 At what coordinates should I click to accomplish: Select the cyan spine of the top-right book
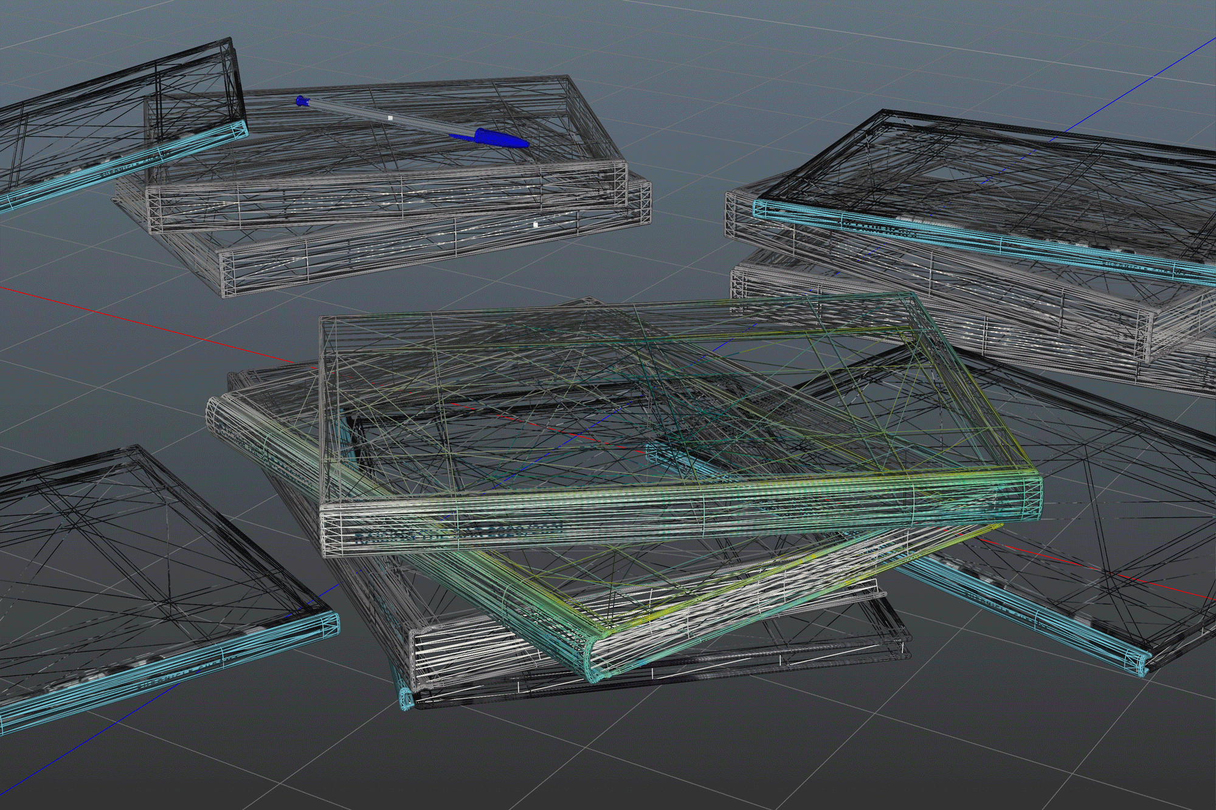click(973, 241)
